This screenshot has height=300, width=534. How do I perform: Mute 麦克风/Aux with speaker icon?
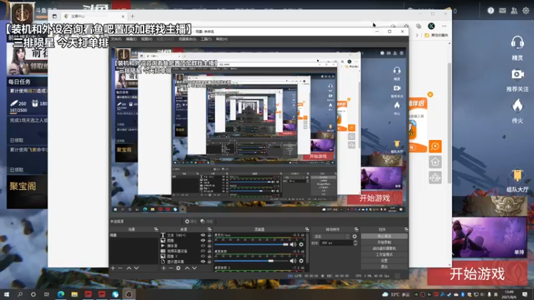292,244
